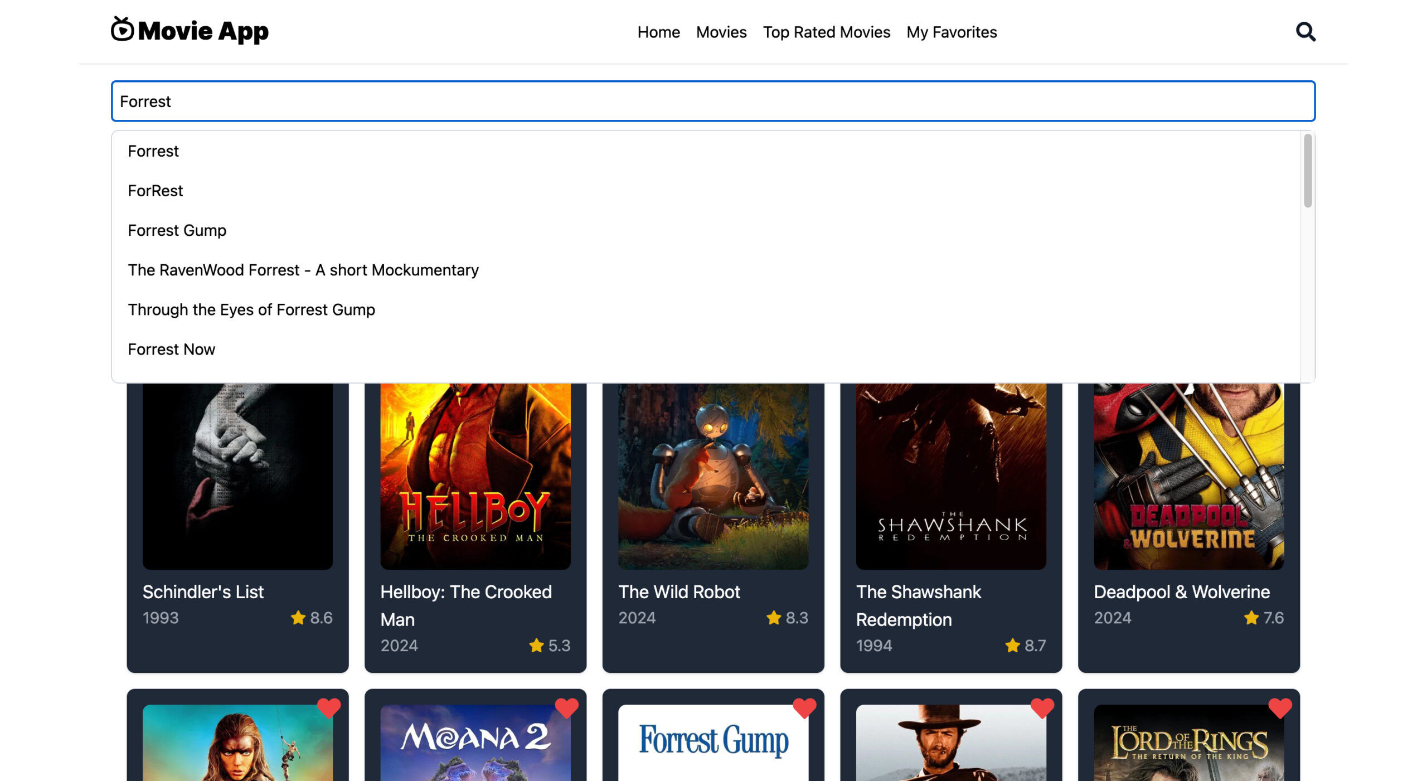Click the year 1993 under Schindler's List
1427x781 pixels.
tap(161, 618)
